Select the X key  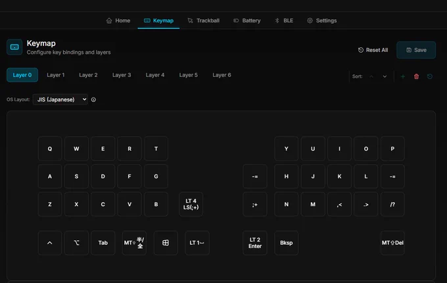[76, 204]
